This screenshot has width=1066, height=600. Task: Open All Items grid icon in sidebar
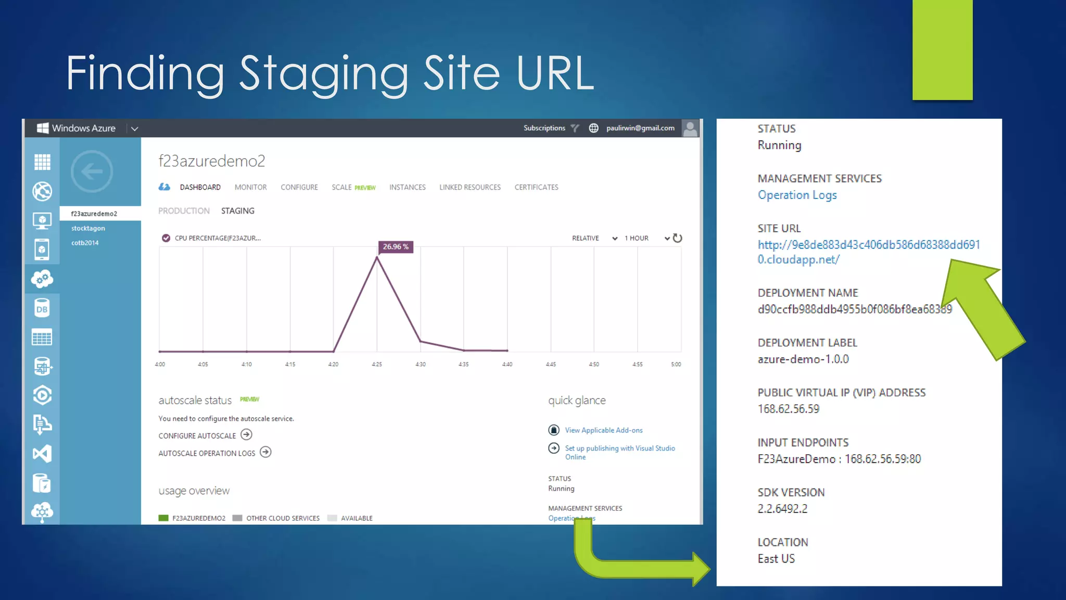(42, 162)
